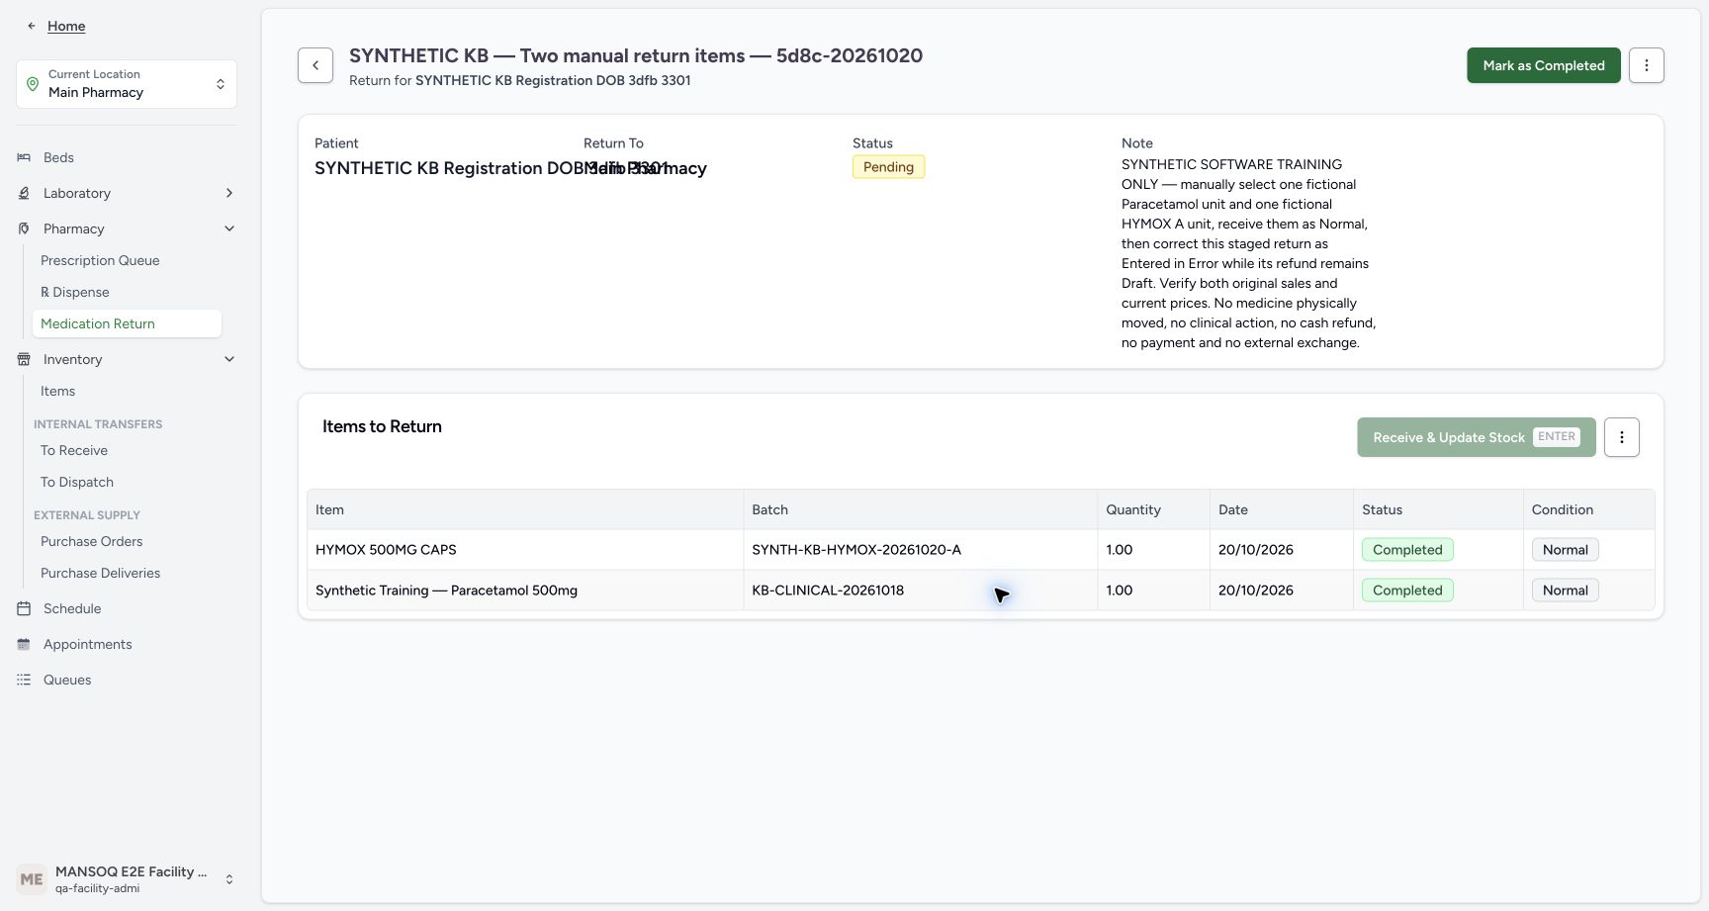Open Purchase Orders
The height and width of the screenshot is (911, 1709).
(91, 541)
